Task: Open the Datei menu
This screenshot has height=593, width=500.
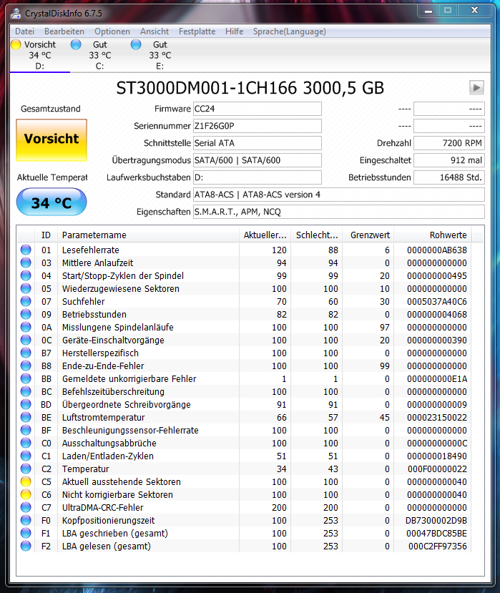Action: [x=24, y=31]
